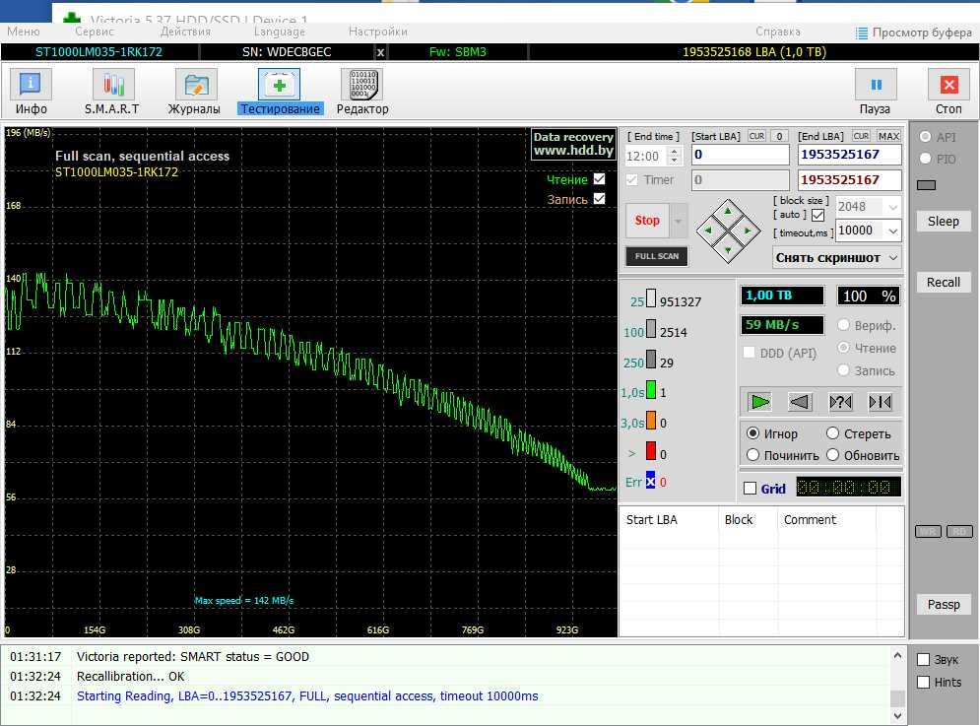This screenshot has height=726, width=980.
Task: Select the Стереть erase radio option
Action: coord(832,433)
